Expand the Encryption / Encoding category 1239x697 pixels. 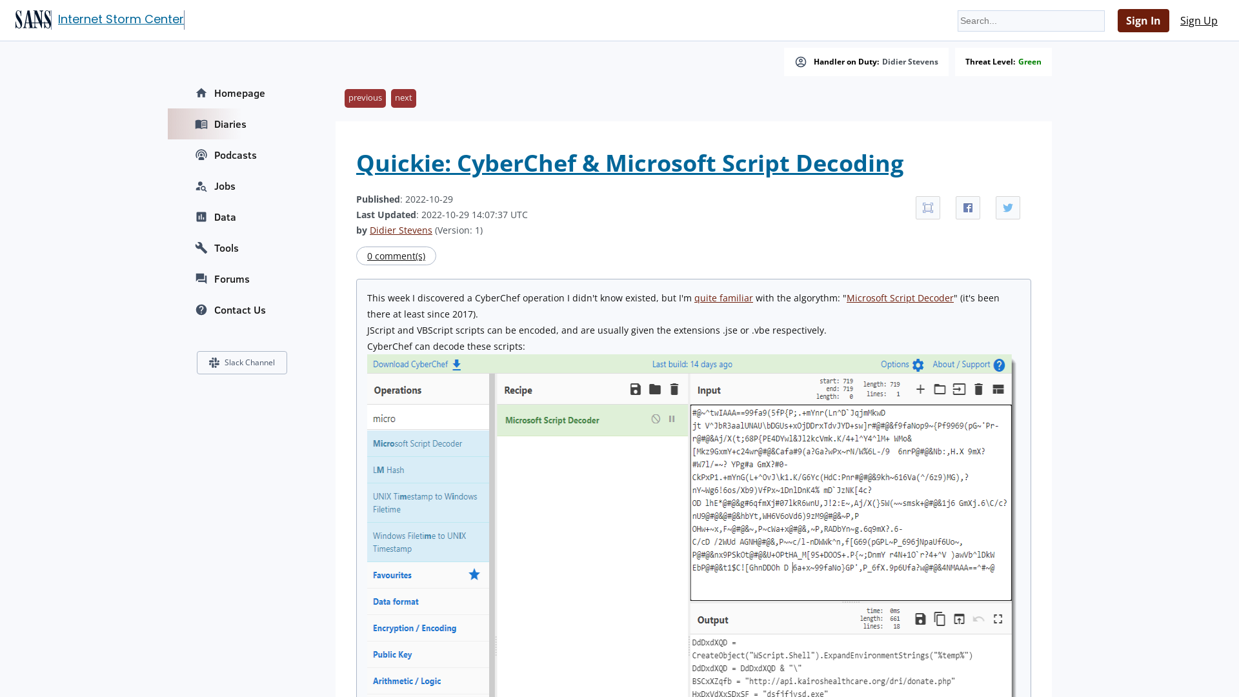(414, 627)
